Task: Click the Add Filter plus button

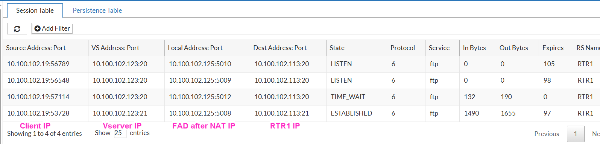Action: (x=52, y=29)
